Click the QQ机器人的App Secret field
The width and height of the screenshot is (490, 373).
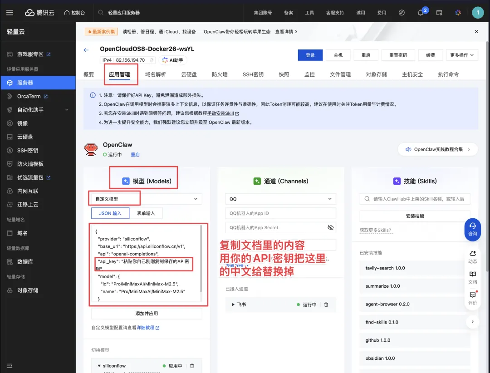(x=281, y=228)
